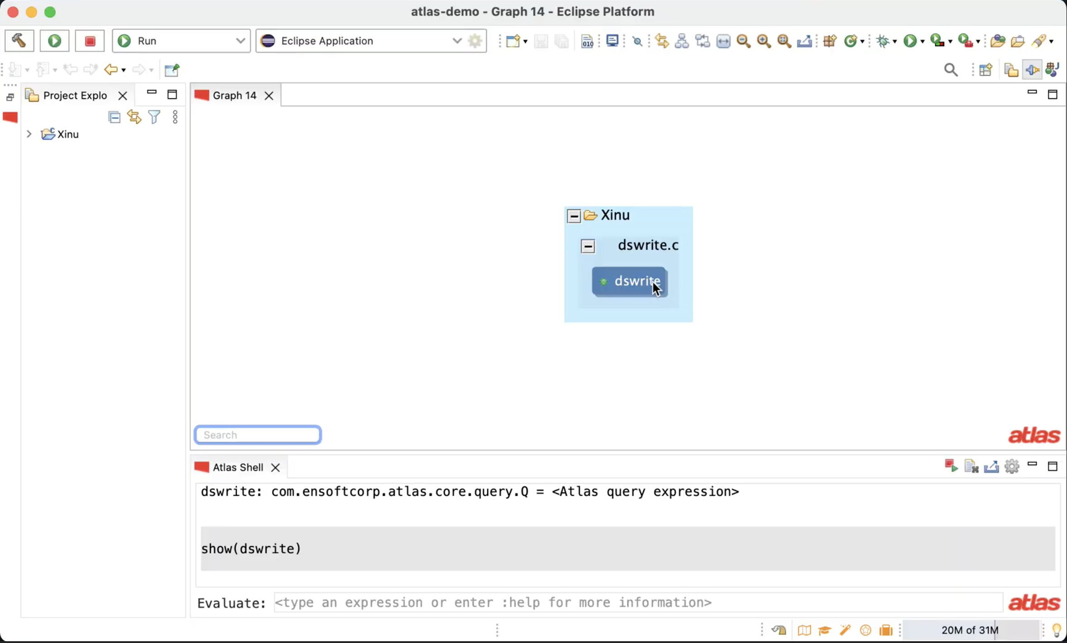
Task: Click the yellow swap arrows icon
Action: tap(662, 41)
